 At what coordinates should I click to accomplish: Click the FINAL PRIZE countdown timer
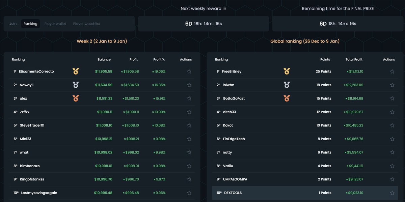(x=338, y=24)
